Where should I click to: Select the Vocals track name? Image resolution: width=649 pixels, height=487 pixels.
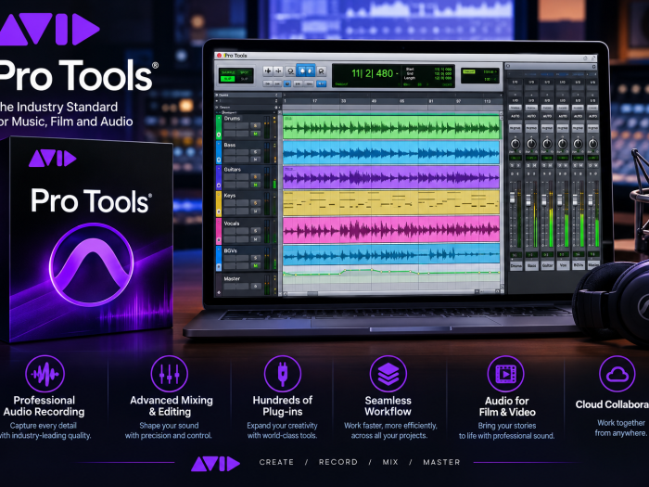tap(232, 224)
